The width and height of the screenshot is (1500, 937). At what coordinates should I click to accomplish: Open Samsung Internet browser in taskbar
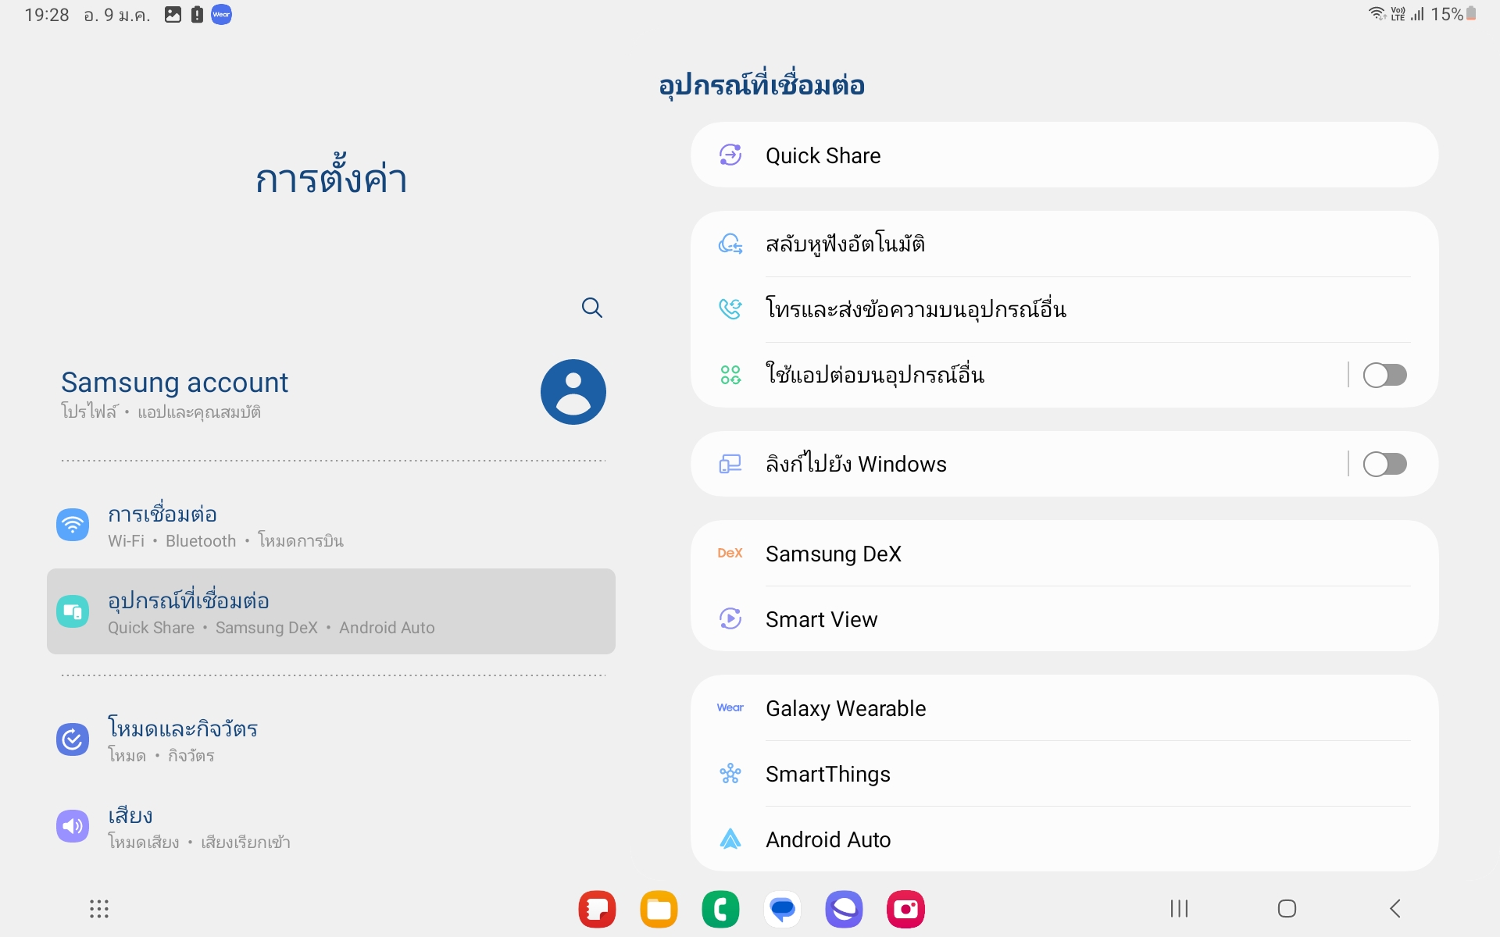[x=844, y=909]
